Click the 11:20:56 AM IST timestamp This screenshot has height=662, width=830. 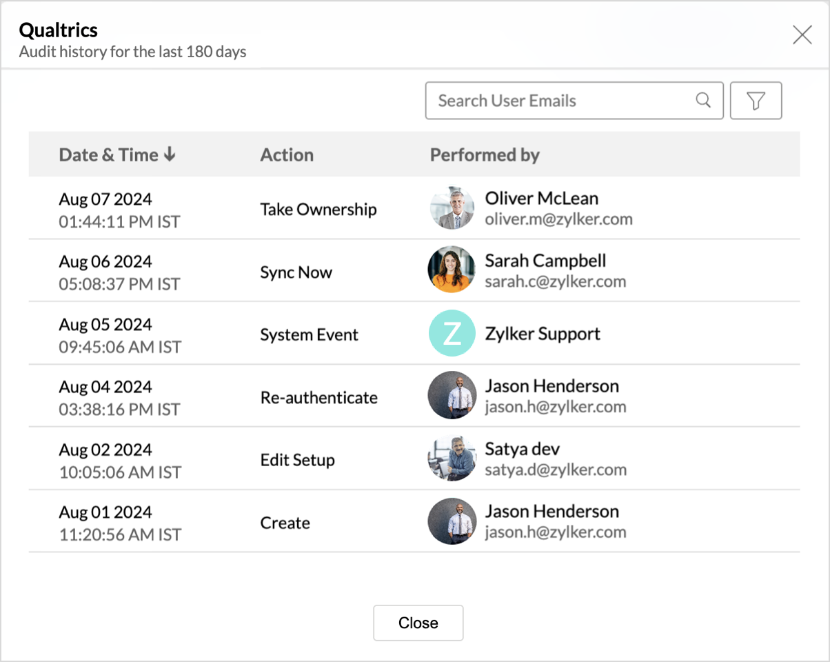120,534
